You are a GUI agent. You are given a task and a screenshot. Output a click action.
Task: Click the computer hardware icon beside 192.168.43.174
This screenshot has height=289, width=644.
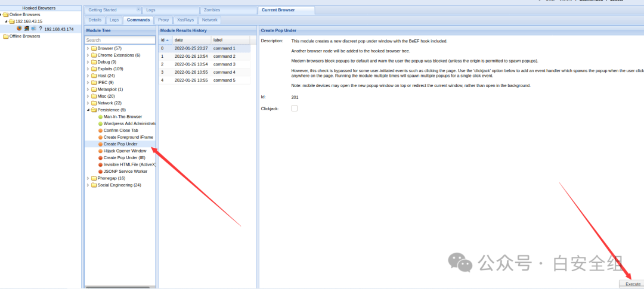(x=33, y=29)
